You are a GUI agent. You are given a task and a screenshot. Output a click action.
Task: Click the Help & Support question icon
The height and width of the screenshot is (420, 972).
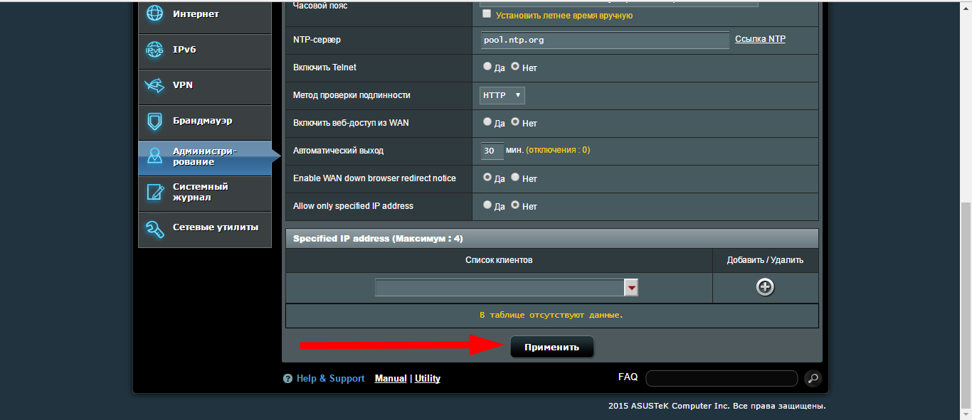click(x=287, y=379)
